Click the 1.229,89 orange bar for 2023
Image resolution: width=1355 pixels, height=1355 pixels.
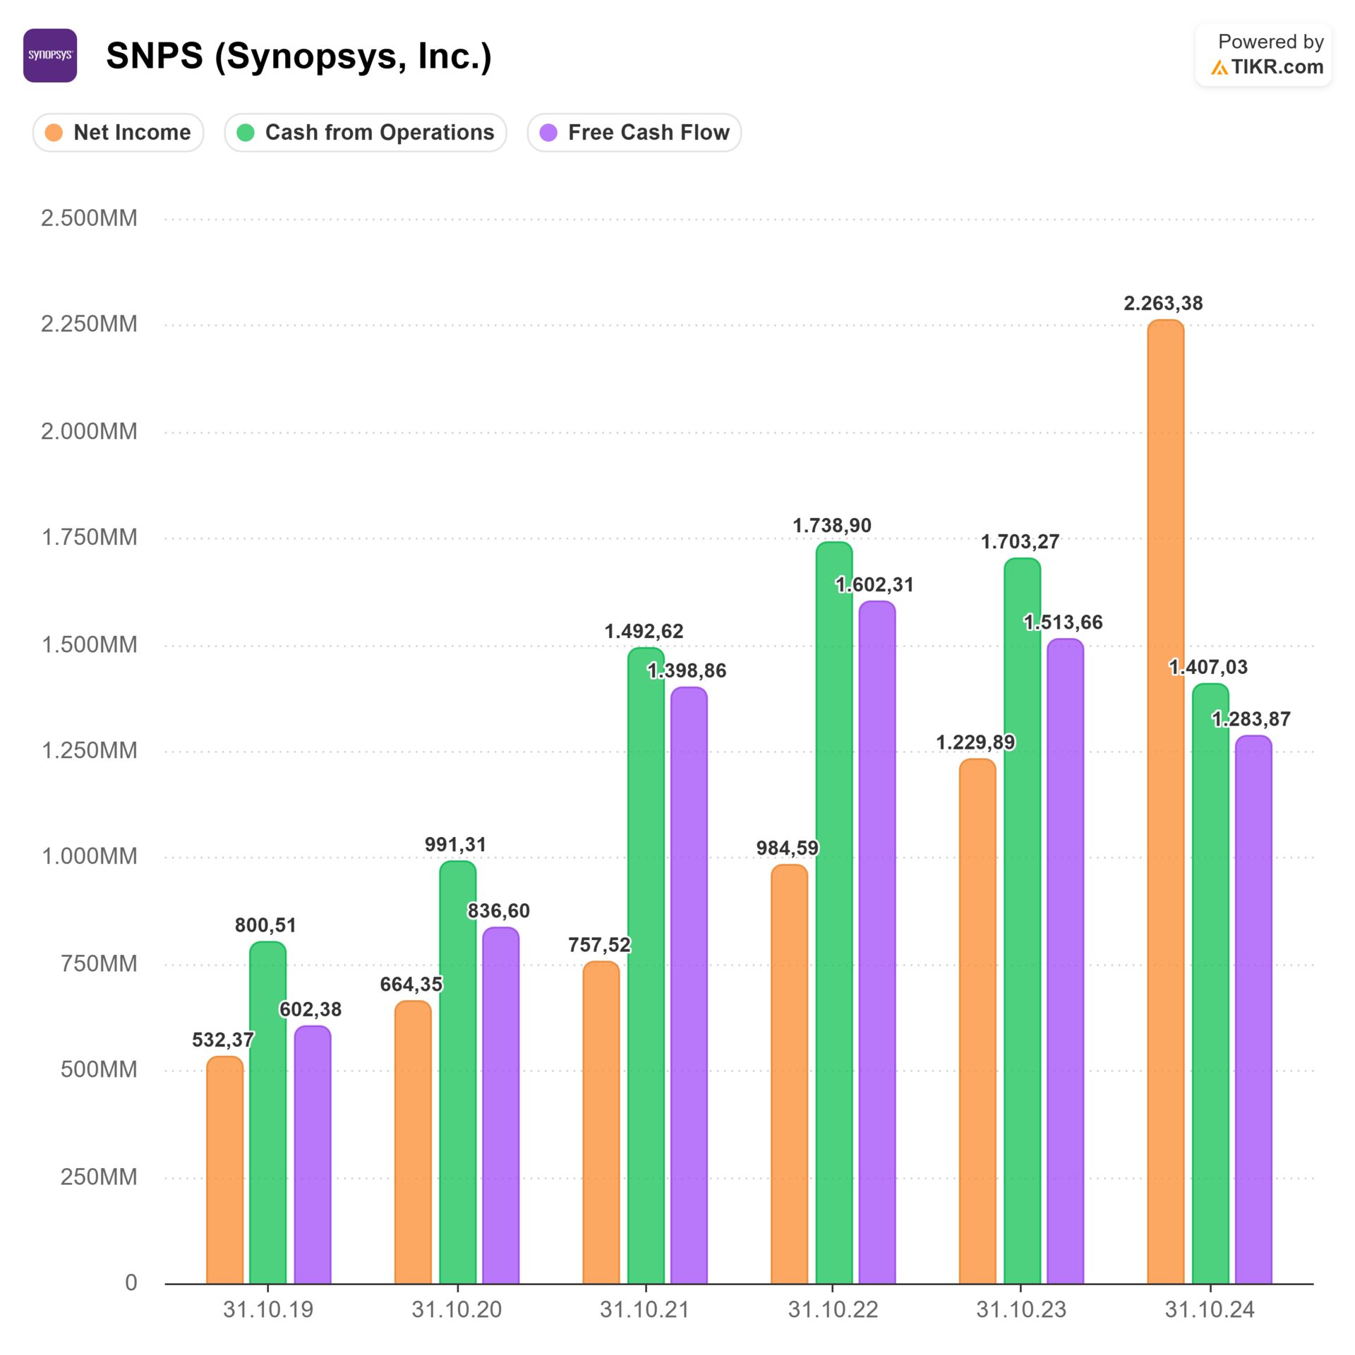(x=977, y=1021)
